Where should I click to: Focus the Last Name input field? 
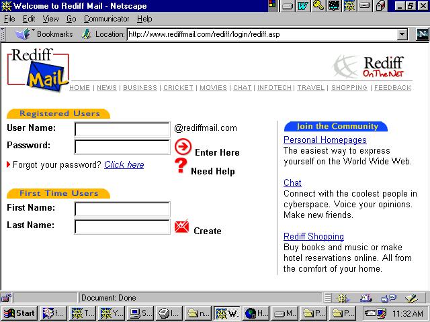click(x=122, y=227)
